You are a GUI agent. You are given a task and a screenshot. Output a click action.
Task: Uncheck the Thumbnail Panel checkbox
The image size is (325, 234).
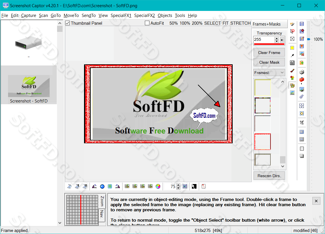point(67,23)
